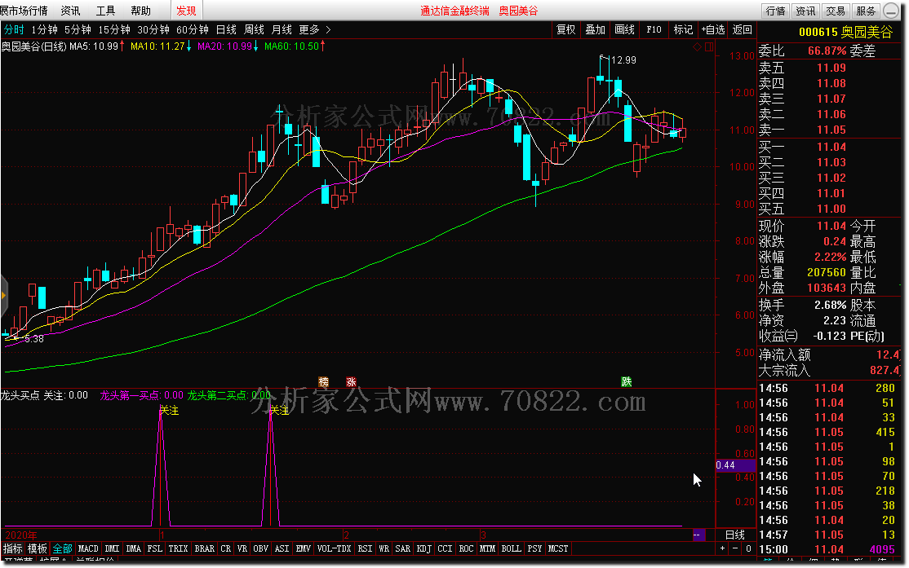Switch indicator to OBV
This screenshot has width=909, height=568.
(x=261, y=548)
